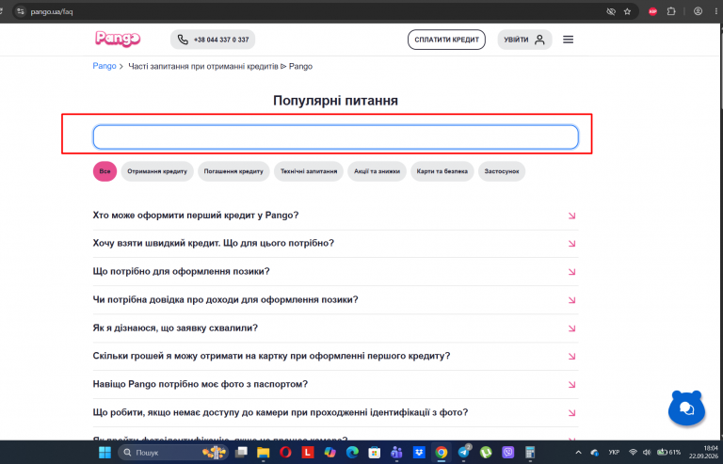Open the browser extensions puzzle icon
The image size is (723, 464).
671,11
